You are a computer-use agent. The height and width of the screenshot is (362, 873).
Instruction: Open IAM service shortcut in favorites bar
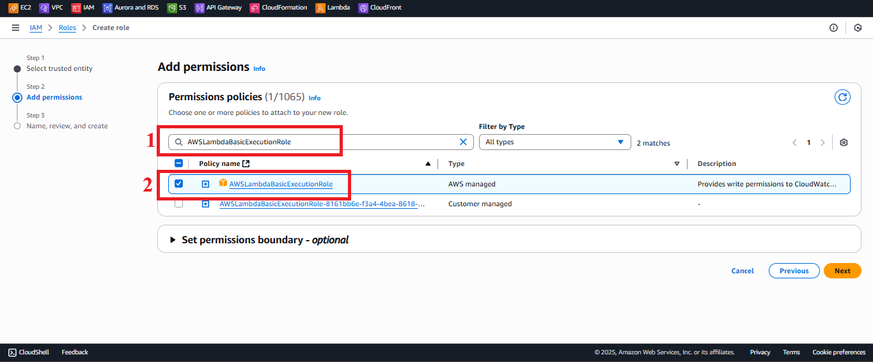(x=83, y=8)
